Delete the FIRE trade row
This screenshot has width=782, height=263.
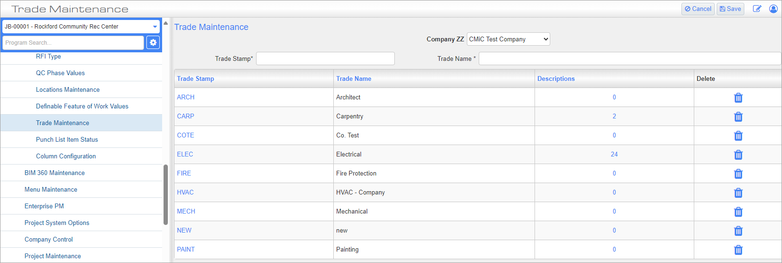pyautogui.click(x=738, y=174)
